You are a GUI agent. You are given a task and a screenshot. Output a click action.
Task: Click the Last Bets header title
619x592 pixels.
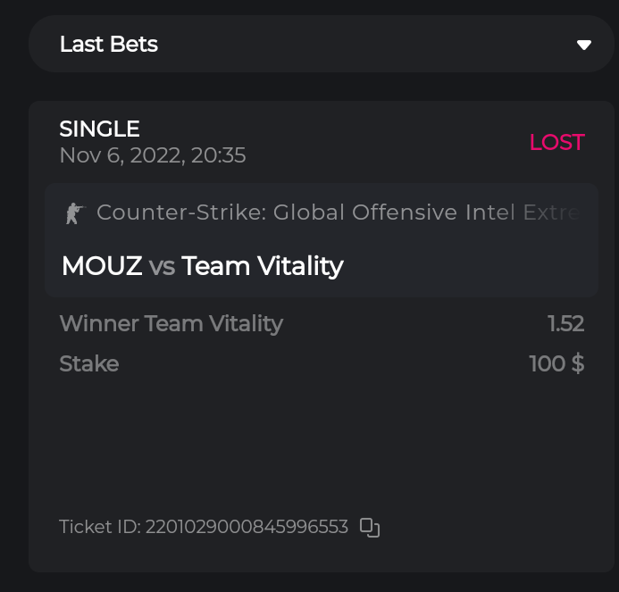coord(108,45)
